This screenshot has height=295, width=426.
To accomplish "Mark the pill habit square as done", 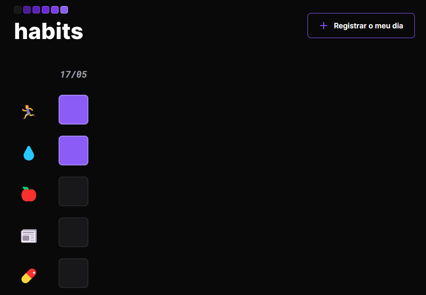I will tap(73, 273).
